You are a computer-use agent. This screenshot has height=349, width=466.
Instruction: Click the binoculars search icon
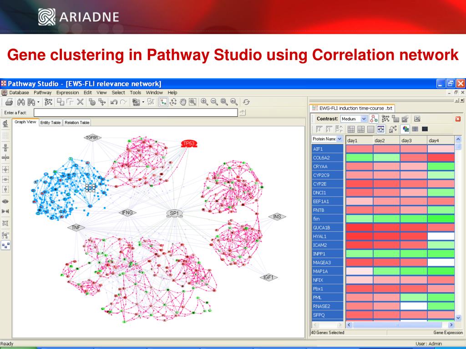(x=21, y=102)
